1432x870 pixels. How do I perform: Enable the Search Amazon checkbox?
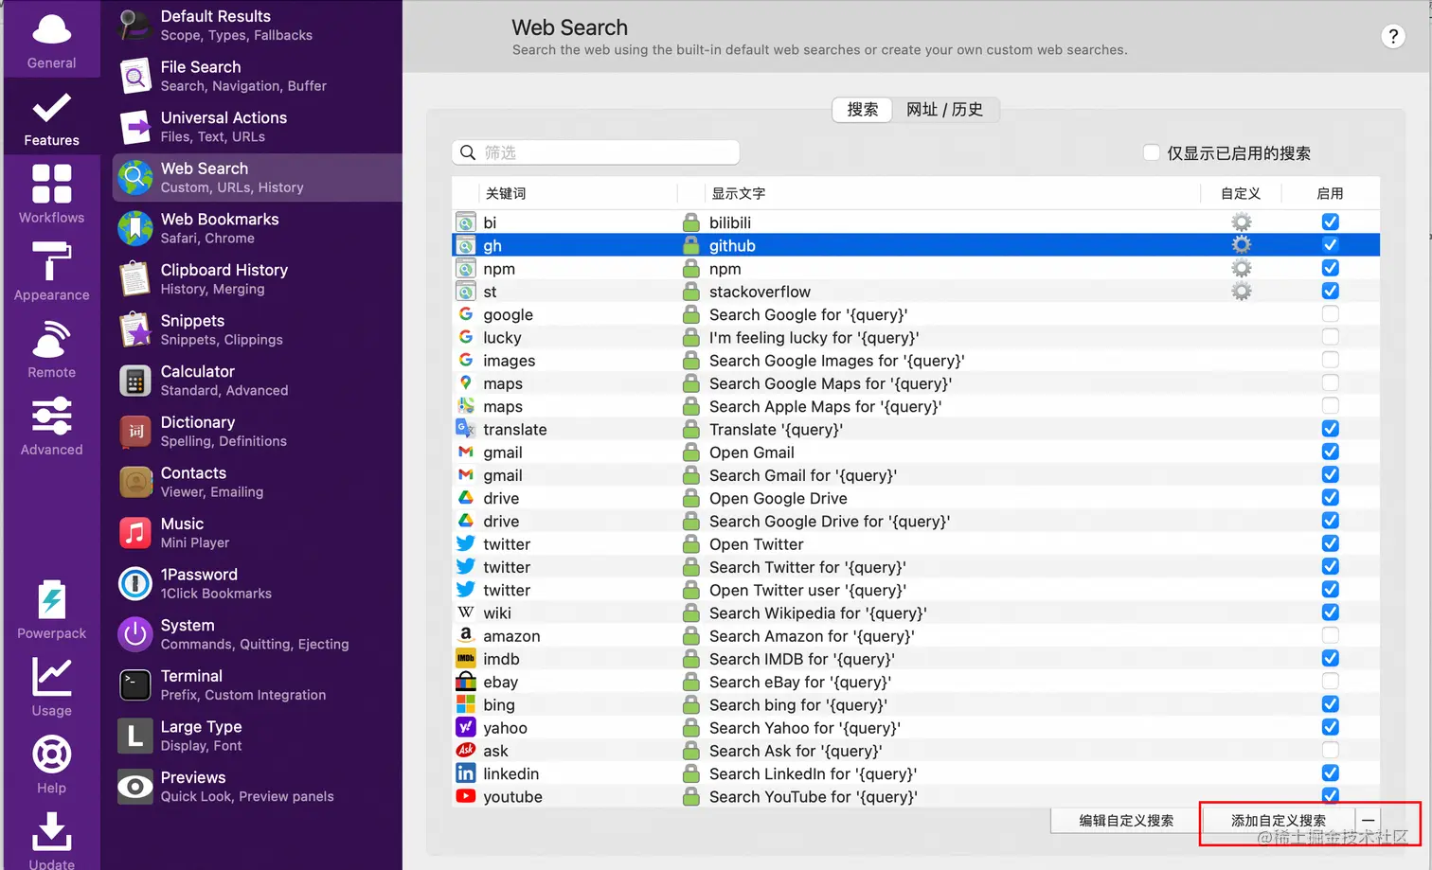tap(1330, 635)
